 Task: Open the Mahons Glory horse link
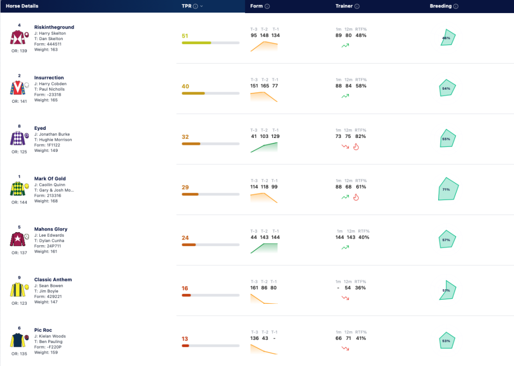(x=51, y=229)
